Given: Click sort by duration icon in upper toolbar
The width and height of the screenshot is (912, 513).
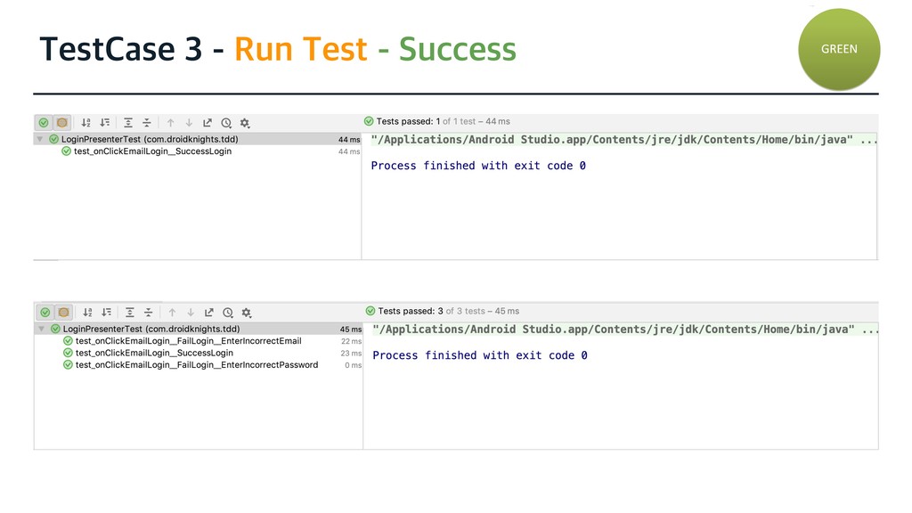Looking at the screenshot, I should (105, 123).
